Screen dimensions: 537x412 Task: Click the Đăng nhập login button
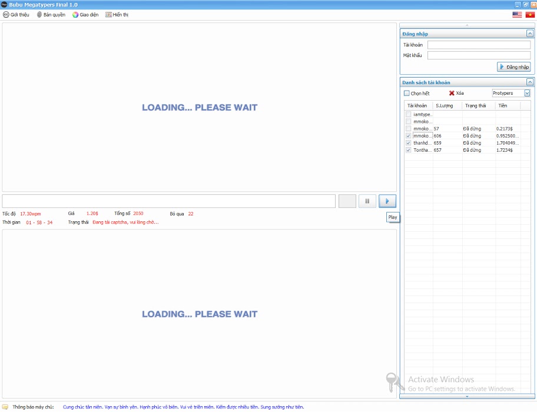513,67
